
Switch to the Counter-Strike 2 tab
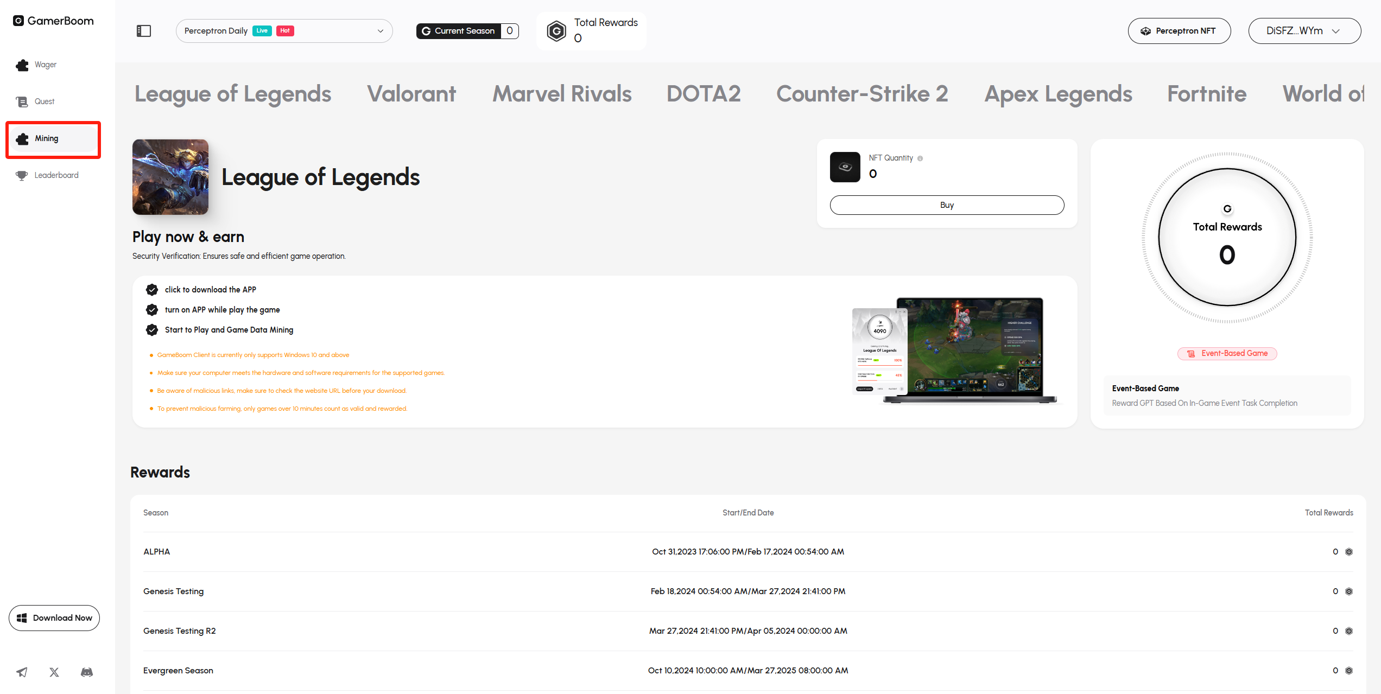click(862, 94)
